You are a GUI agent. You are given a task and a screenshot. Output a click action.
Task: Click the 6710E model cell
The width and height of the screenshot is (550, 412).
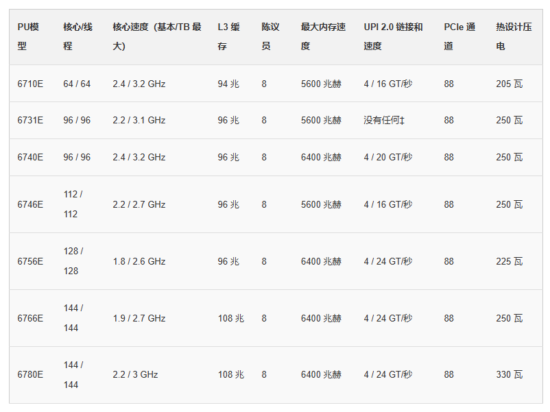pos(30,84)
